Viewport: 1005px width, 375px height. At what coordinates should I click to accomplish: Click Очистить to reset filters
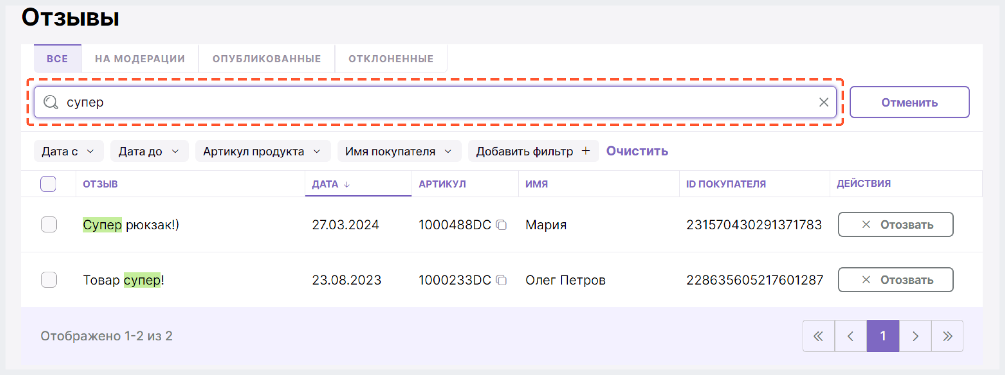click(x=637, y=151)
